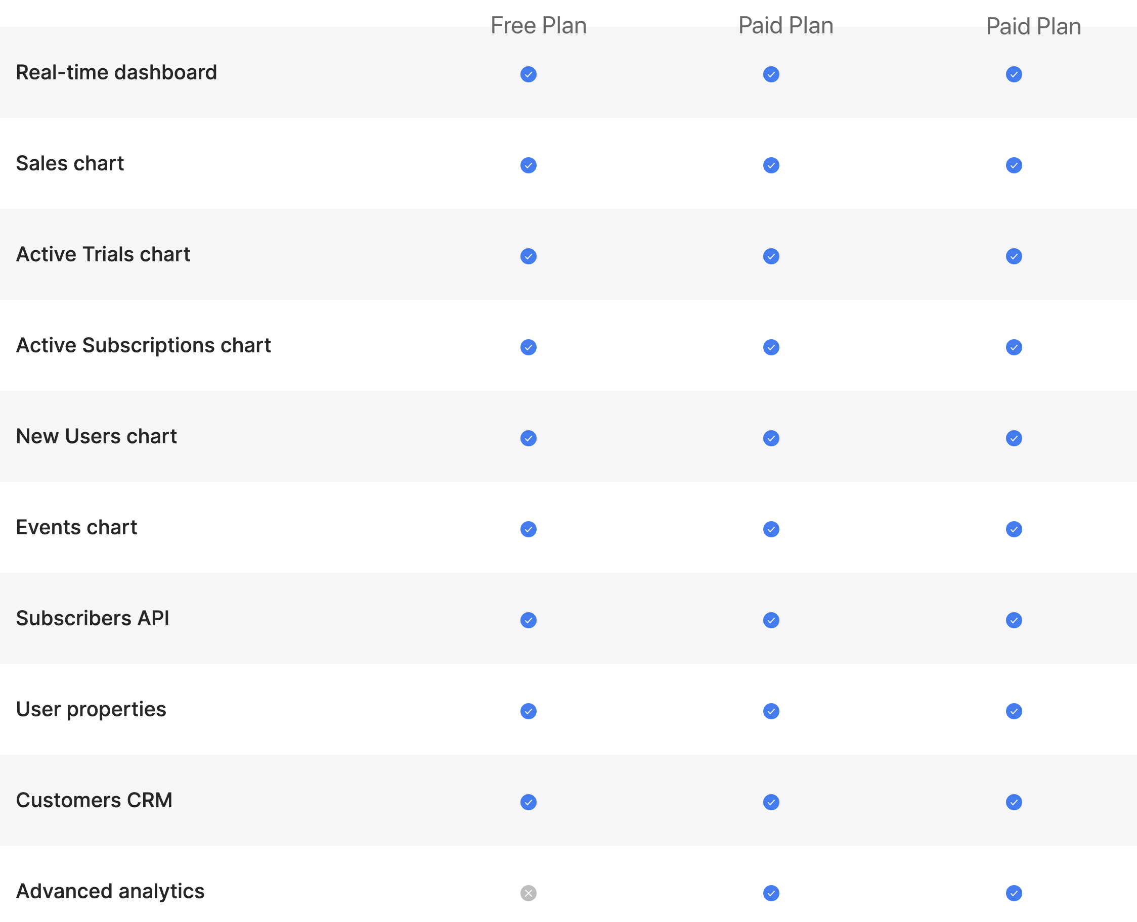The width and height of the screenshot is (1137, 922).
Task: Click the gray X icon for Advanced analytics
Action: [x=528, y=893]
